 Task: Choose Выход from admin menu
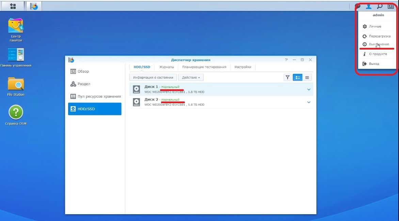click(x=374, y=63)
